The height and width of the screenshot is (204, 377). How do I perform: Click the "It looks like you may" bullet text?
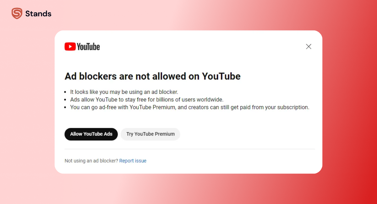[x=124, y=92]
